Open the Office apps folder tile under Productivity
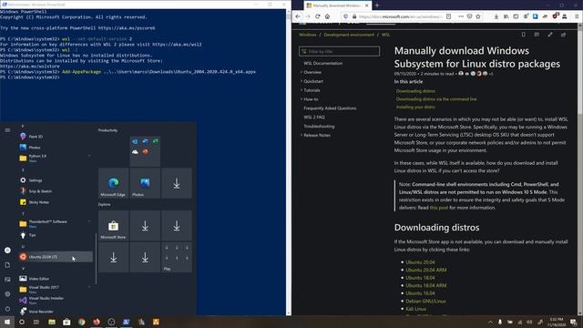This screenshot has height=328, width=583. pyautogui.click(x=145, y=151)
